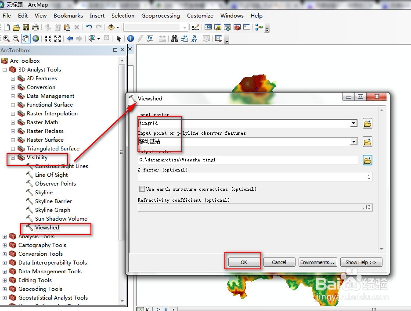The image size is (411, 311).
Task: Click OK in the Viewshed dialog
Action: [x=244, y=262]
